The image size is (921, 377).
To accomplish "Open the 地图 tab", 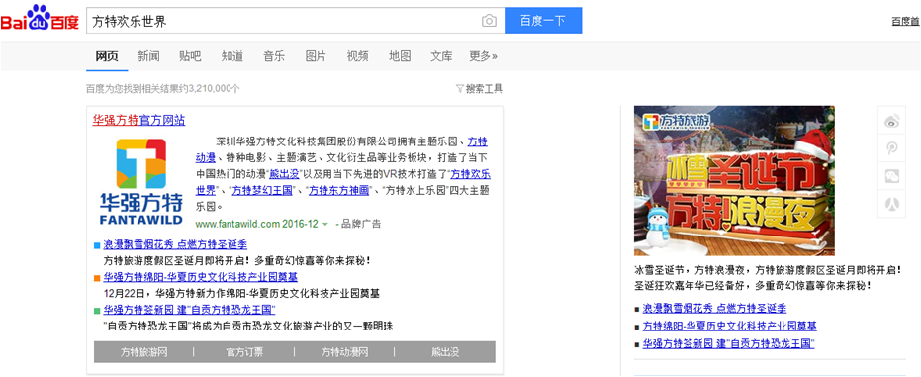I will [x=400, y=56].
